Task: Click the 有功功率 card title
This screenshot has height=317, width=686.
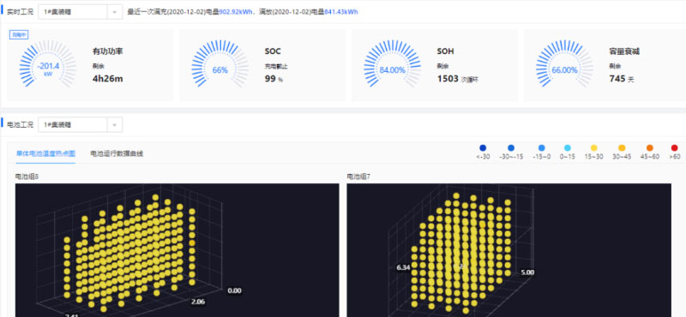Action: [x=108, y=51]
